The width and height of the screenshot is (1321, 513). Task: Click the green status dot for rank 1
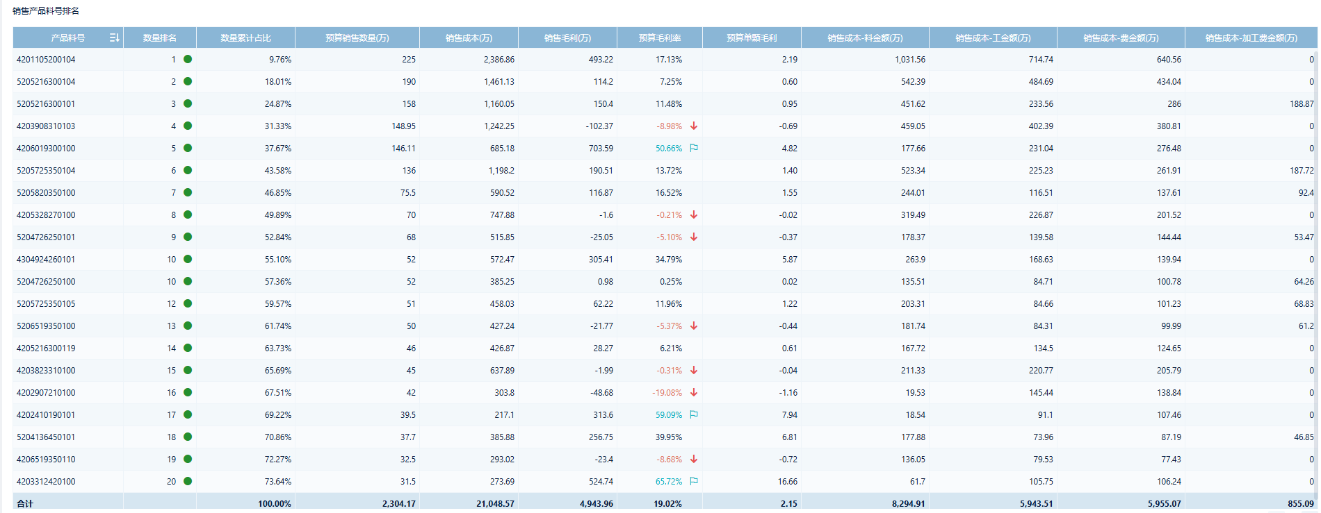coord(188,60)
